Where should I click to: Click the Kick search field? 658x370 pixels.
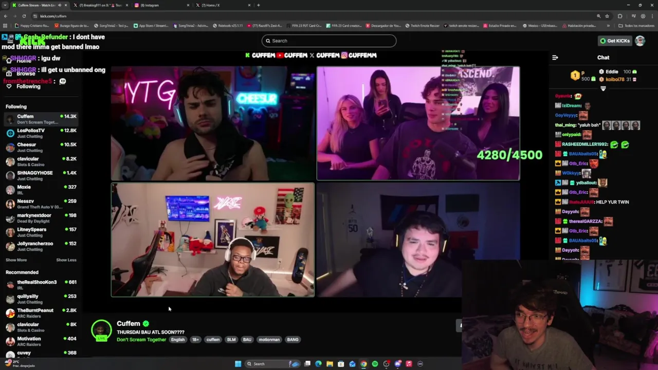pyautogui.click(x=329, y=41)
